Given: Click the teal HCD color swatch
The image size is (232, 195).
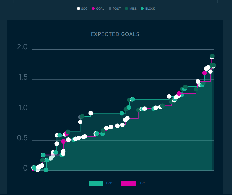Looking at the screenshot, I should 96,183.
